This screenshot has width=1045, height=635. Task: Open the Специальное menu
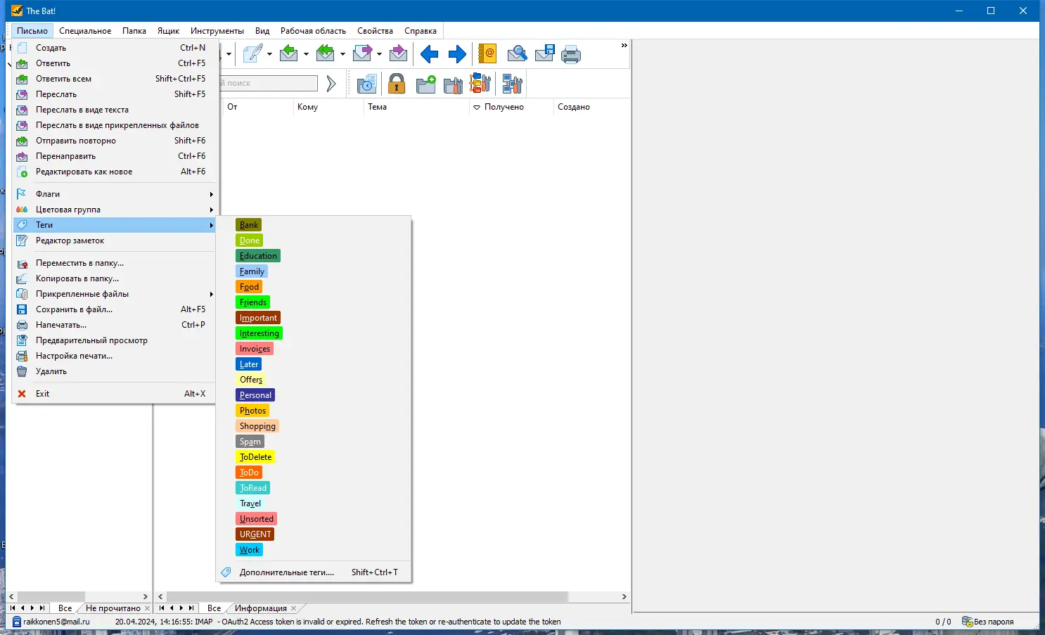coord(85,31)
